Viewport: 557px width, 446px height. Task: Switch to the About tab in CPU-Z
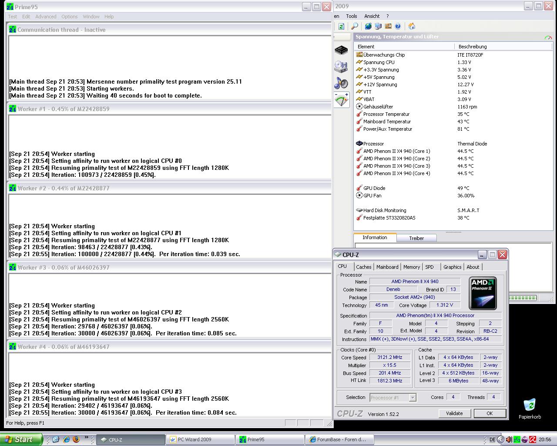click(x=473, y=267)
